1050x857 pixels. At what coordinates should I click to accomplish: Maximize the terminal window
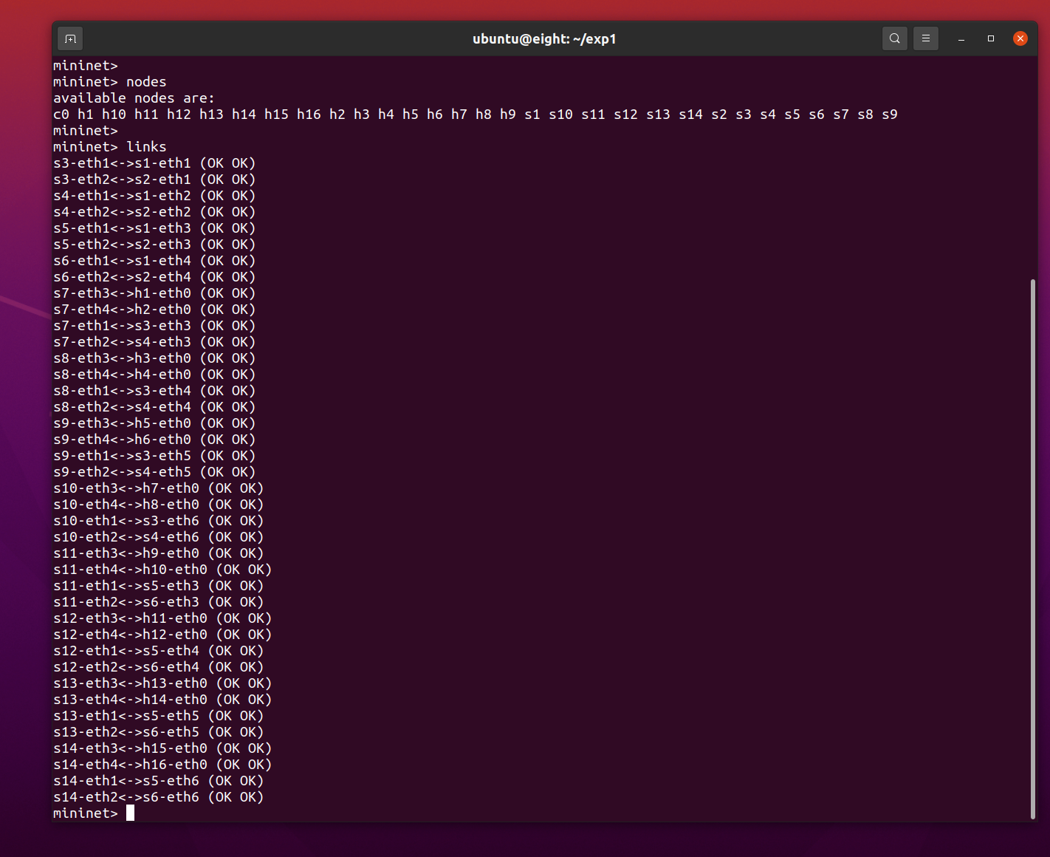(990, 38)
